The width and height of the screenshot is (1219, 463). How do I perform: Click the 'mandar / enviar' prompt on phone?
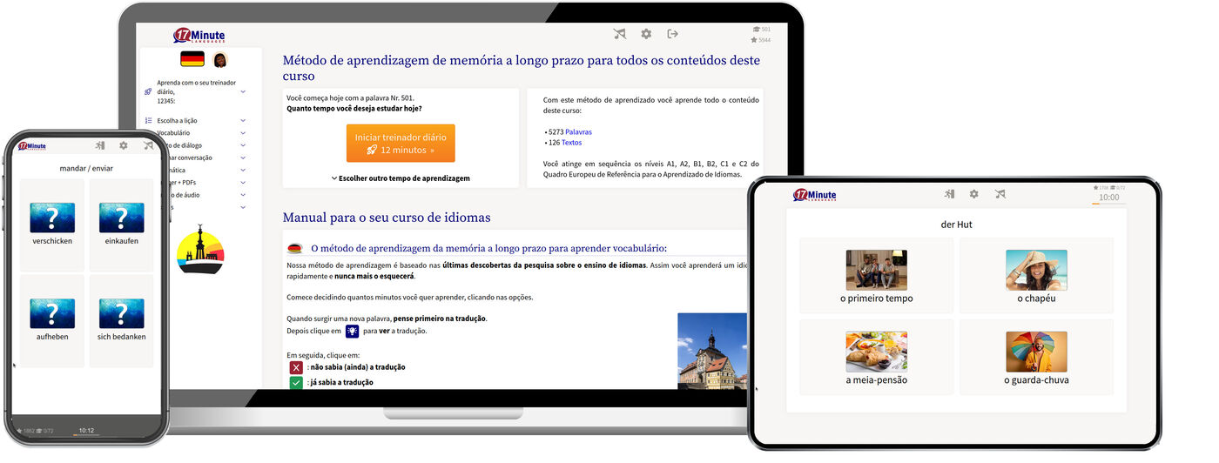[x=86, y=168]
